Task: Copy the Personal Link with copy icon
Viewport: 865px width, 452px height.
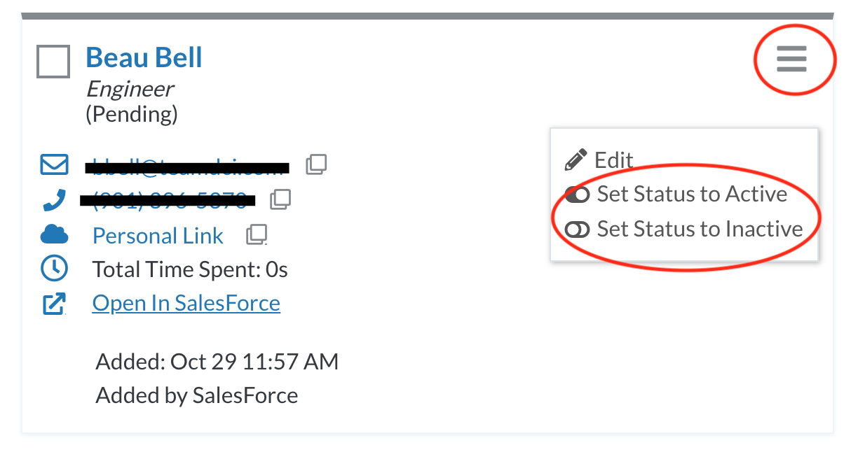Action: click(257, 234)
